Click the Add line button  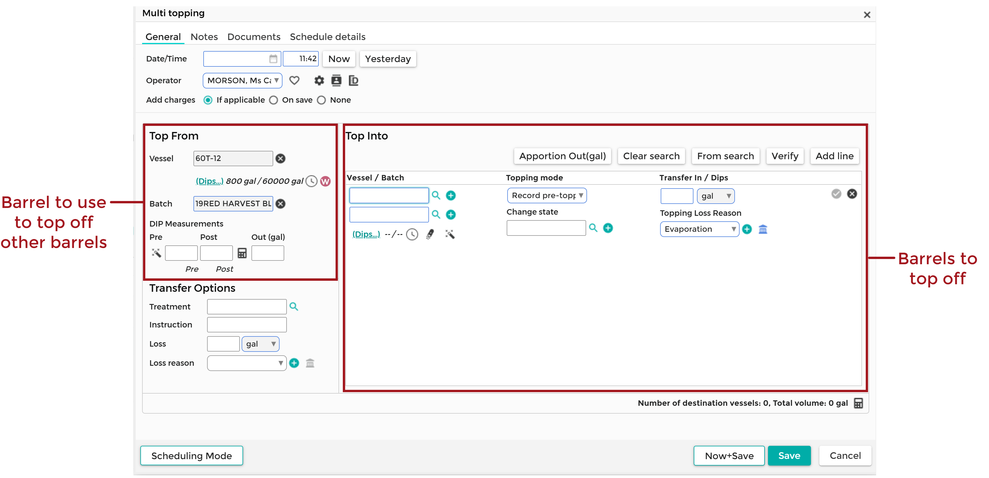point(834,156)
